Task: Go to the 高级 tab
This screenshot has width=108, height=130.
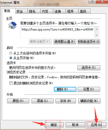Action: click(84, 11)
